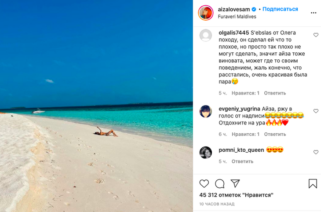Like the post with the heart icon
The width and height of the screenshot is (321, 212).
[x=204, y=183]
